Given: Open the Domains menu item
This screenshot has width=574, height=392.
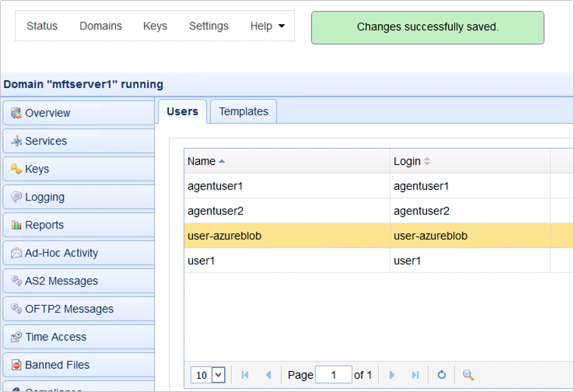Looking at the screenshot, I should point(100,26).
